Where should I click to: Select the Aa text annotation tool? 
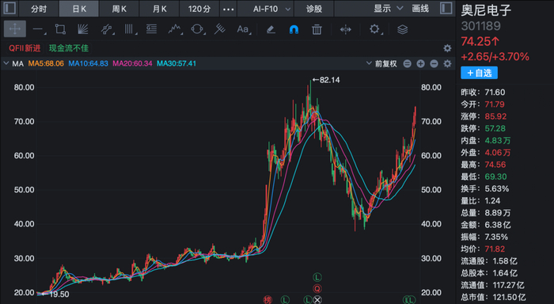click(x=243, y=29)
